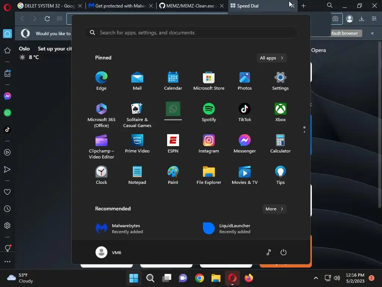The height and width of the screenshot is (287, 382).
Task: Dismiss the default browser prompt
Action: click(x=372, y=33)
